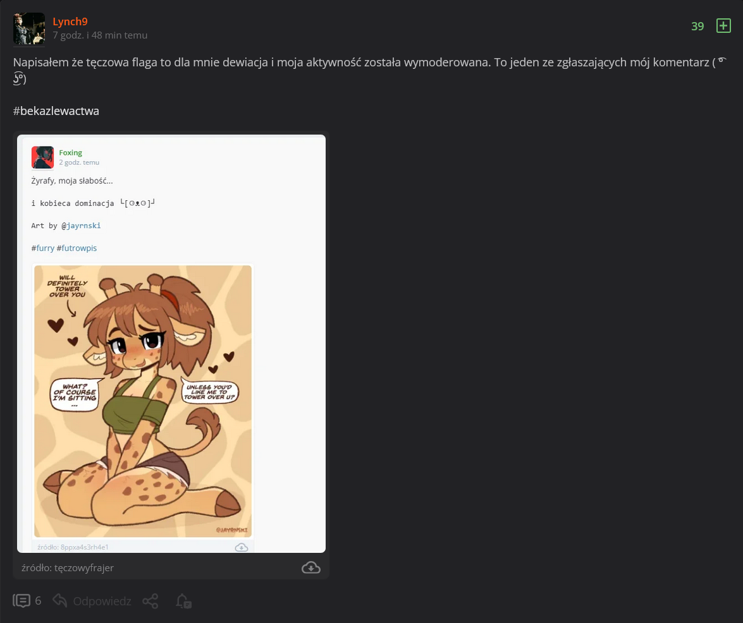Click the share icon below the post
743x623 pixels.
(150, 600)
